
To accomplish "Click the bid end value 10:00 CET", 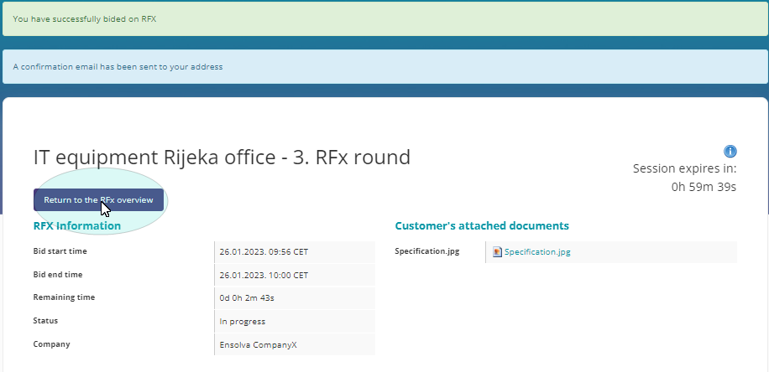I will click(x=264, y=275).
